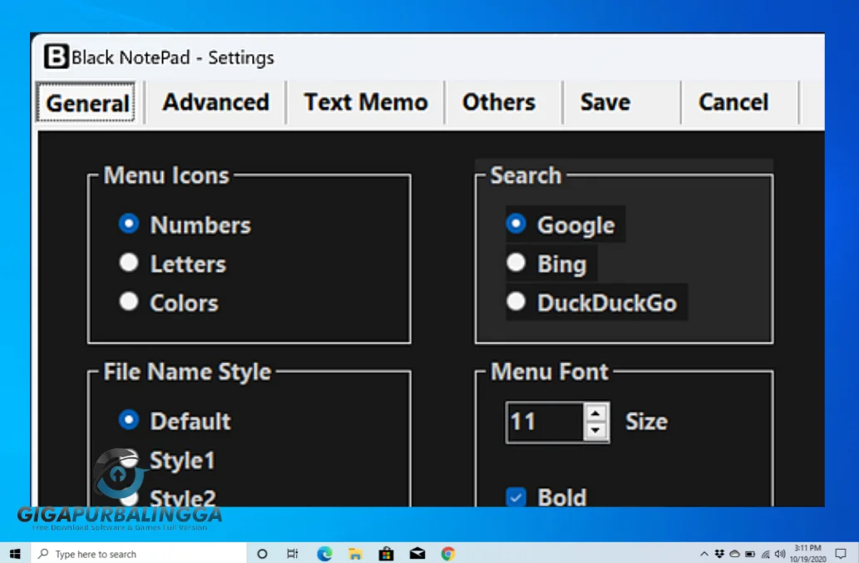Click the battery status tray icon

click(x=750, y=554)
